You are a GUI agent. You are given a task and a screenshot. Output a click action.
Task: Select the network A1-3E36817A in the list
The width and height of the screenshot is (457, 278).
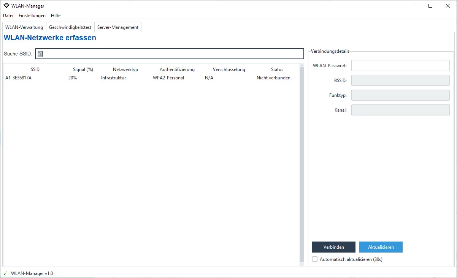pos(18,77)
